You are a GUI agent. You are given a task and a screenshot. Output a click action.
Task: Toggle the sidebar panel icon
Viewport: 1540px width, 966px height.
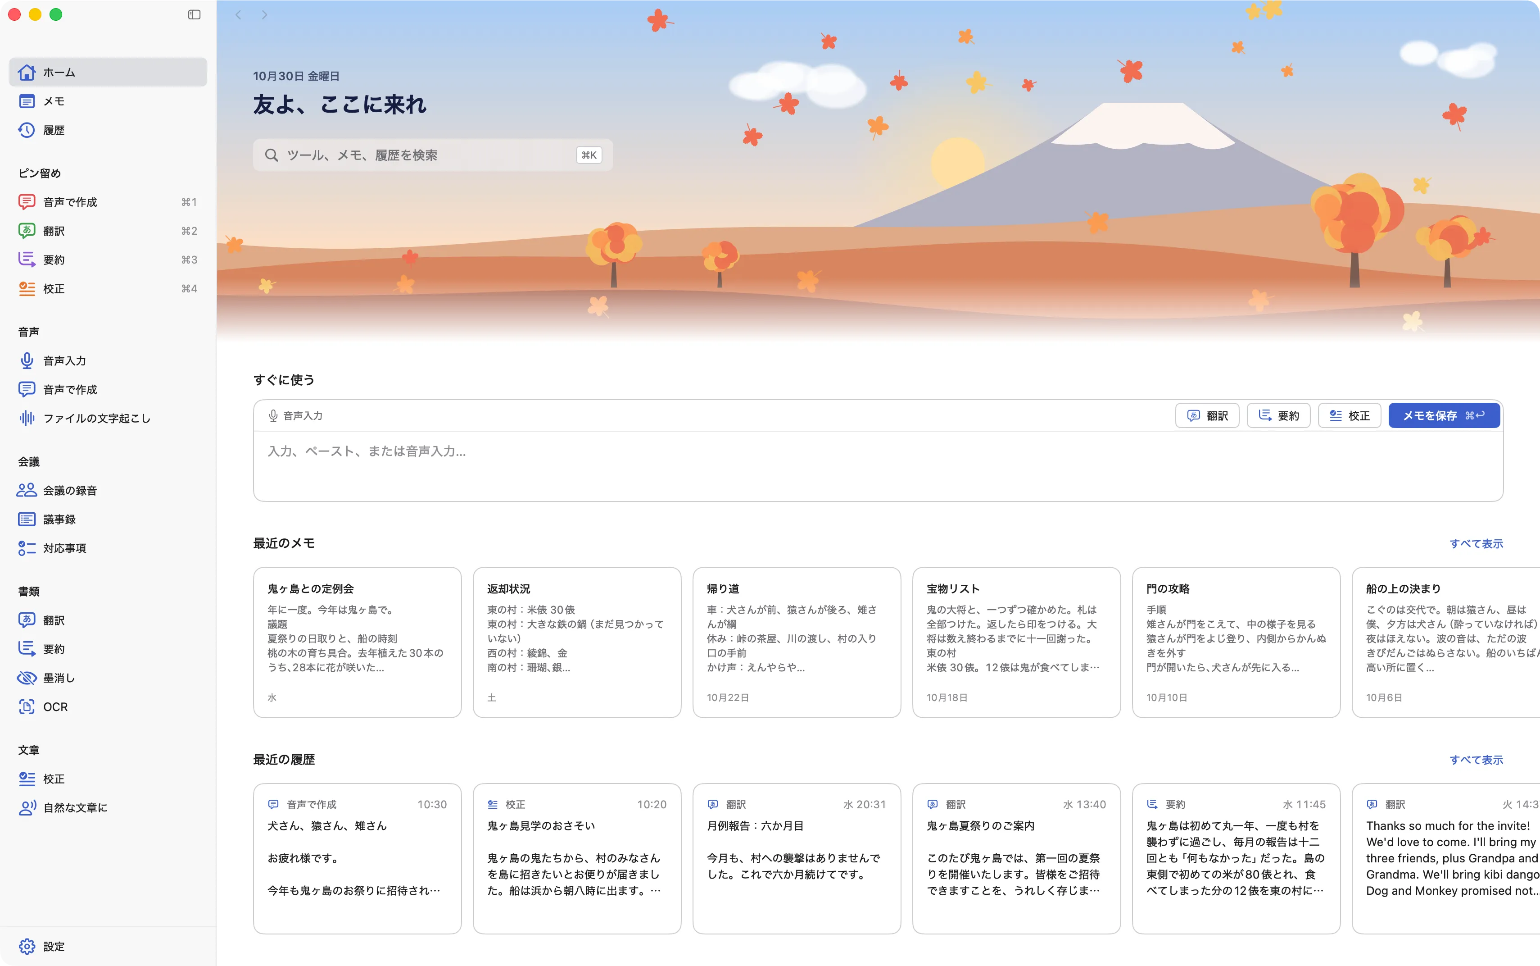click(194, 15)
